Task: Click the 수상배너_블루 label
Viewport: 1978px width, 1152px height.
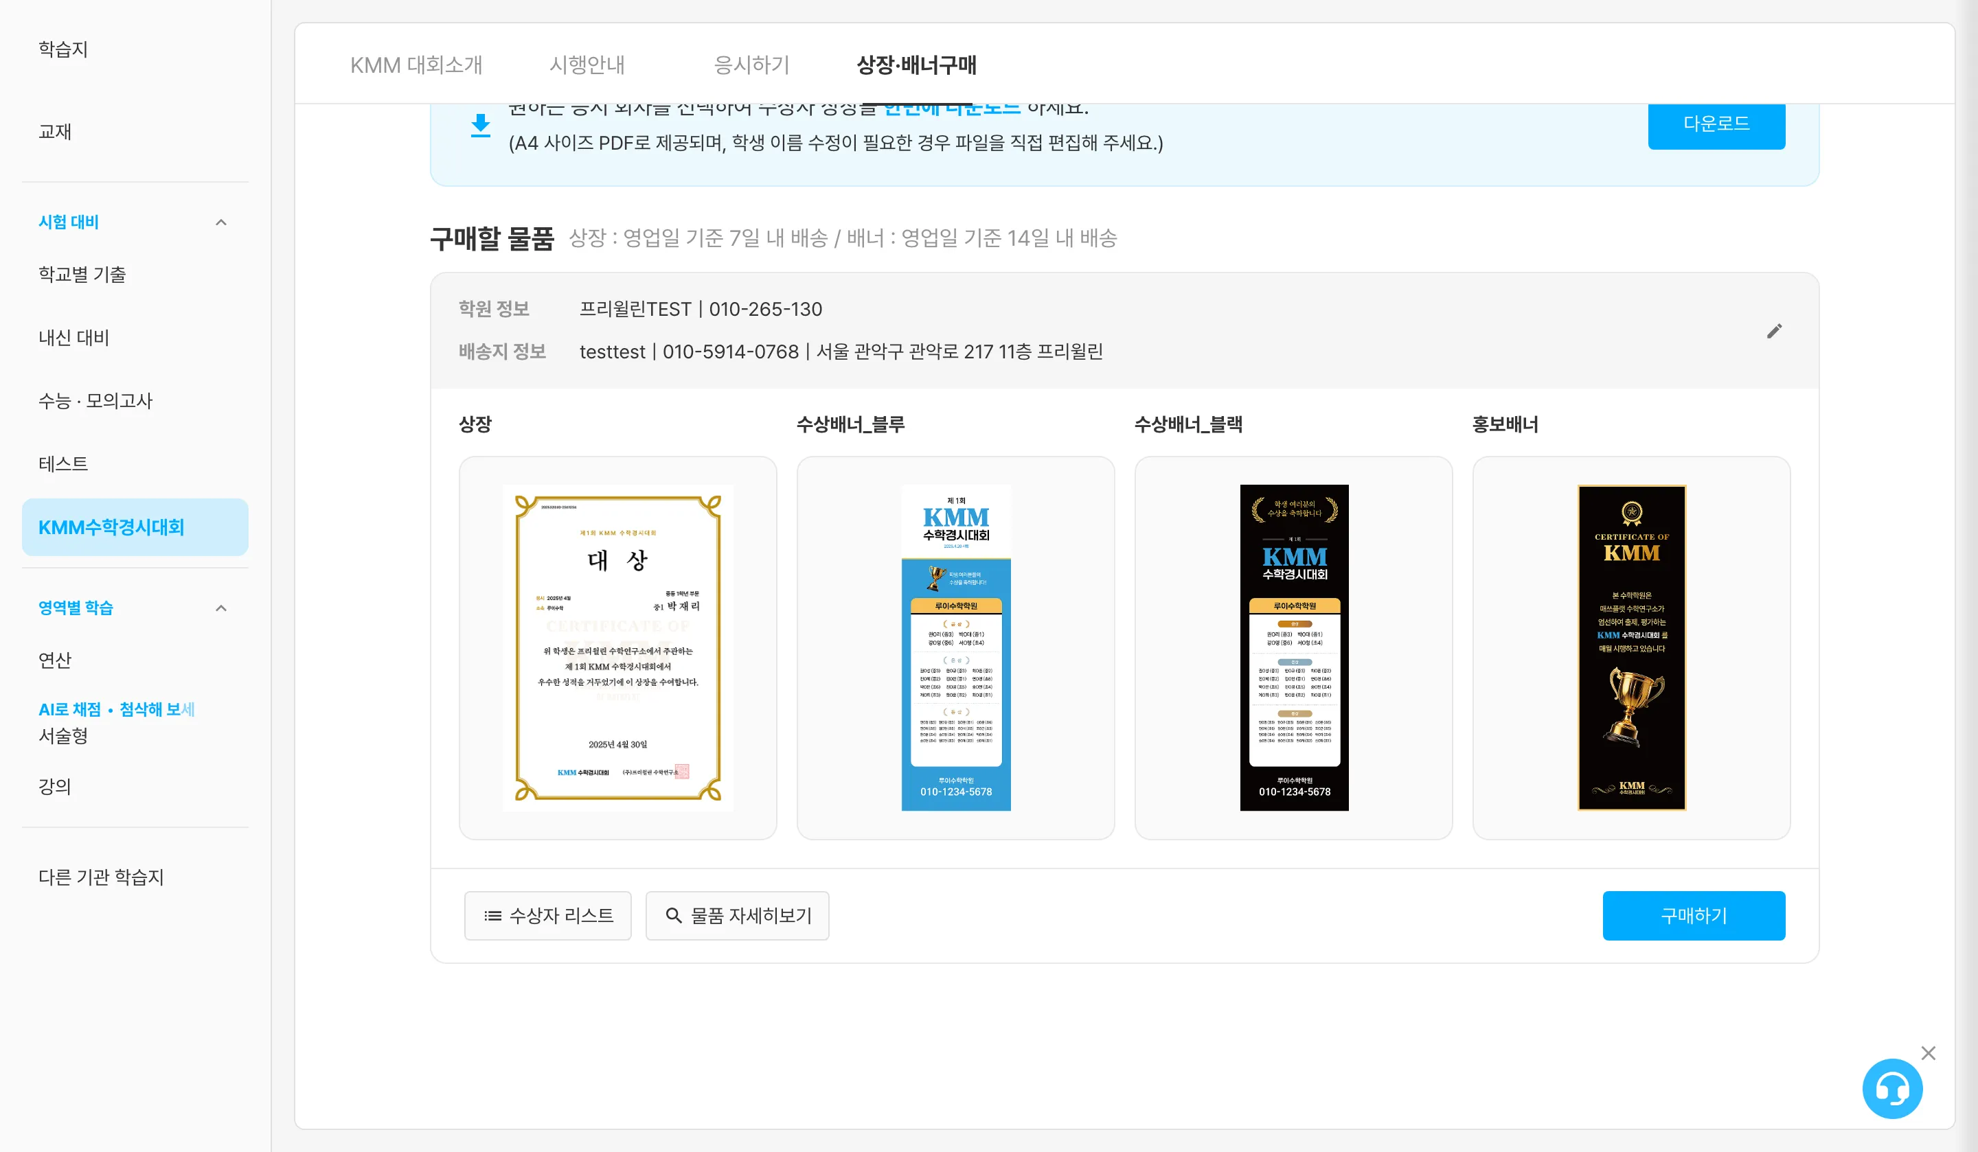Action: 850,424
